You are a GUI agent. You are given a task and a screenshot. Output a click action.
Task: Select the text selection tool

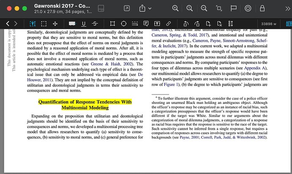(x=33, y=24)
